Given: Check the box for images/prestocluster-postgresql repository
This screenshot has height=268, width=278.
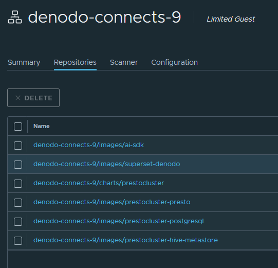Looking at the screenshot, I should (18, 222).
